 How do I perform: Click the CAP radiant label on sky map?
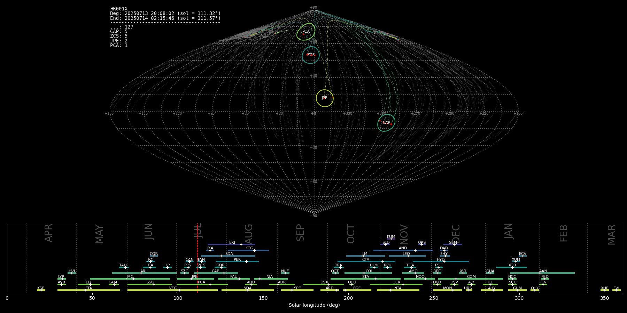[x=386, y=123]
